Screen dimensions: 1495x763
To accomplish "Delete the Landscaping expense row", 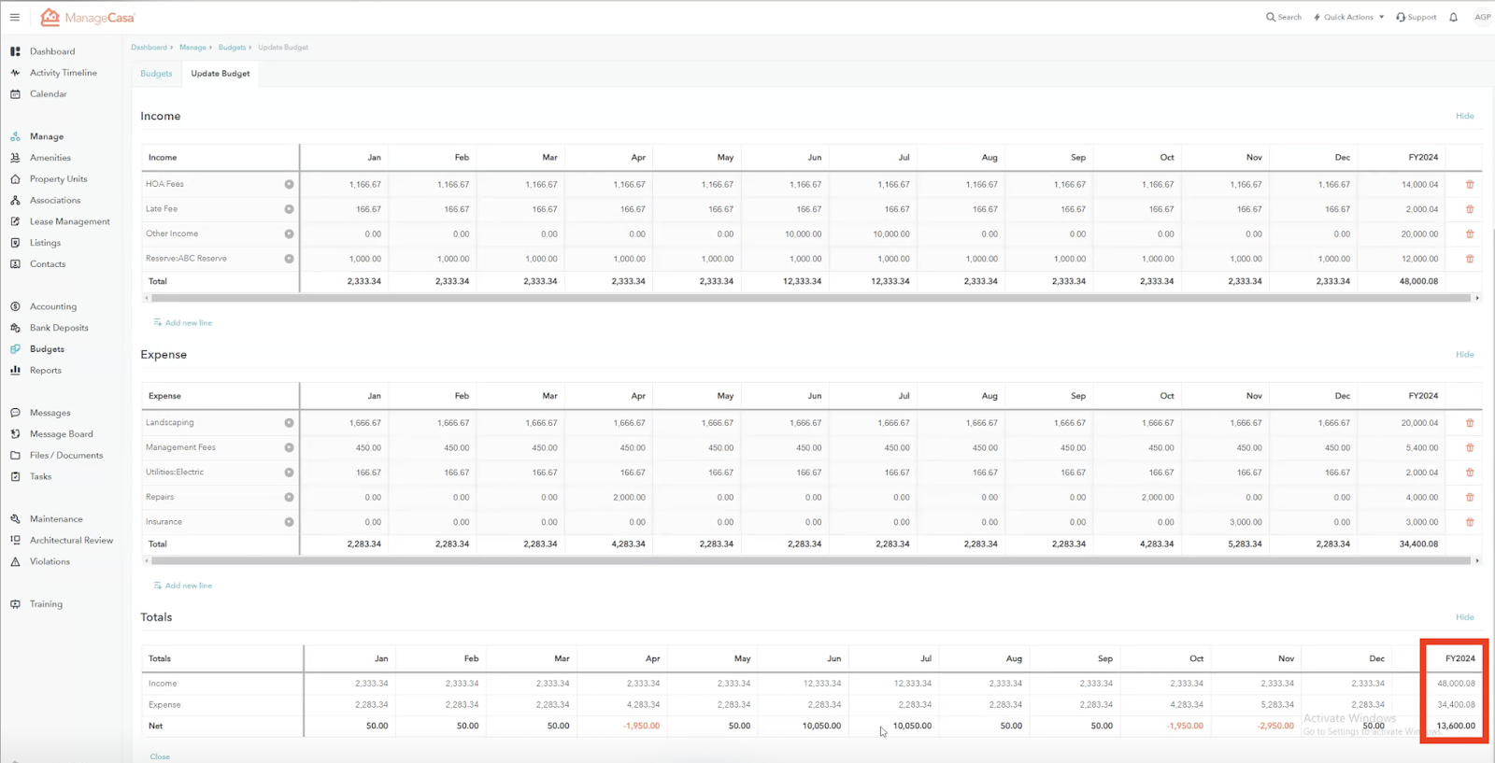I will (1470, 423).
